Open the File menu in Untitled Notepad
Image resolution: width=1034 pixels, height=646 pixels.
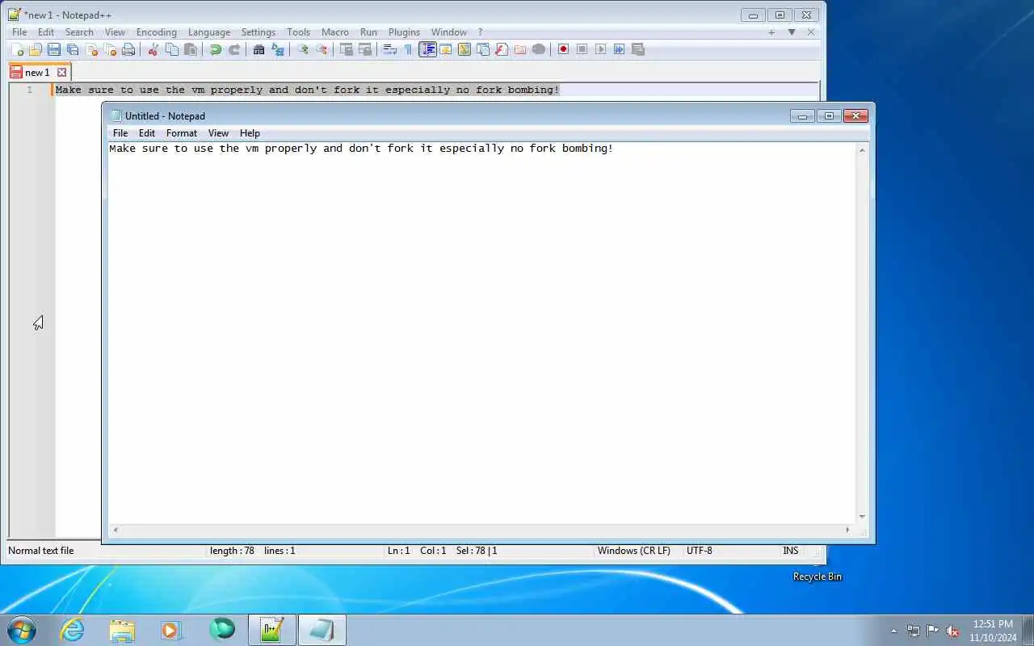click(x=120, y=133)
